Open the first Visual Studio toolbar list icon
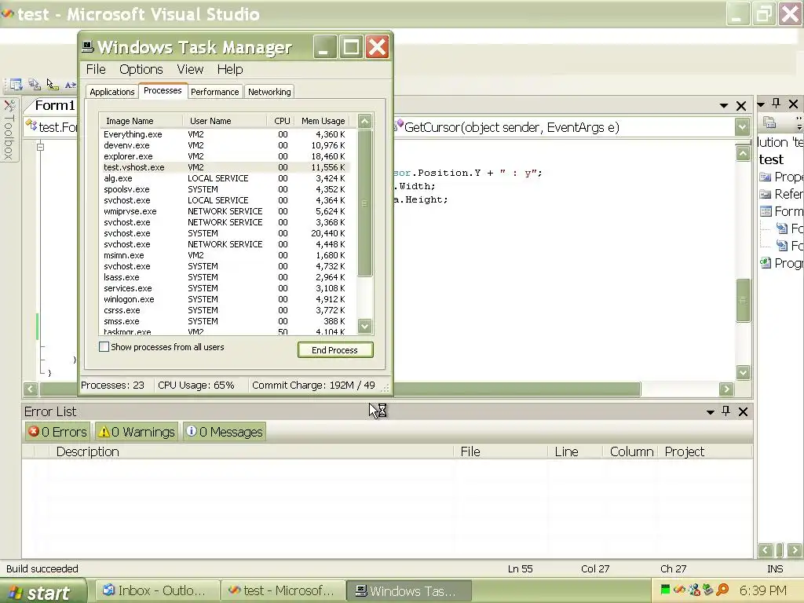The width and height of the screenshot is (804, 603). tap(16, 84)
